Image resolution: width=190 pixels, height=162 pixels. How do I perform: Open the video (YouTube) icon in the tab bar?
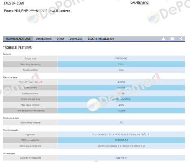[x=172, y=39]
